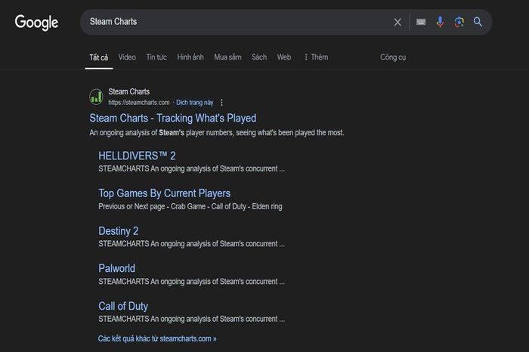Image resolution: width=529 pixels, height=352 pixels.
Task: Open the Palworld sitelink
Action: 116,268
